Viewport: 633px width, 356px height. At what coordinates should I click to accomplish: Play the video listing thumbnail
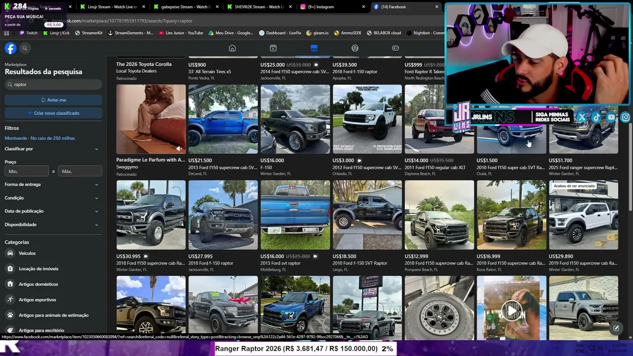click(511, 311)
